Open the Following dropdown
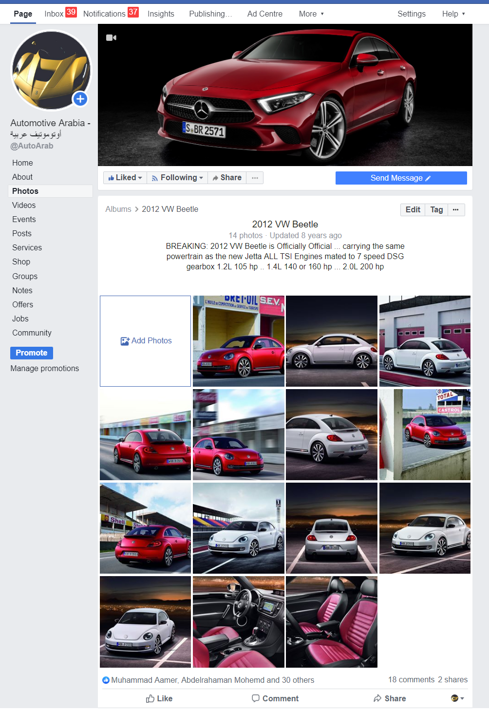The width and height of the screenshot is (489, 712). pyautogui.click(x=177, y=178)
